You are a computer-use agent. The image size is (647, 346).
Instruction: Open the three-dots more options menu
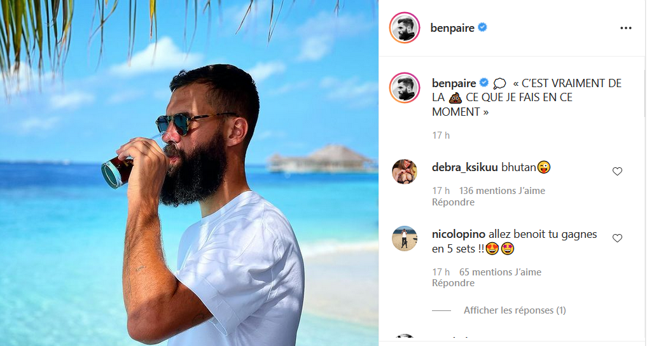(626, 28)
